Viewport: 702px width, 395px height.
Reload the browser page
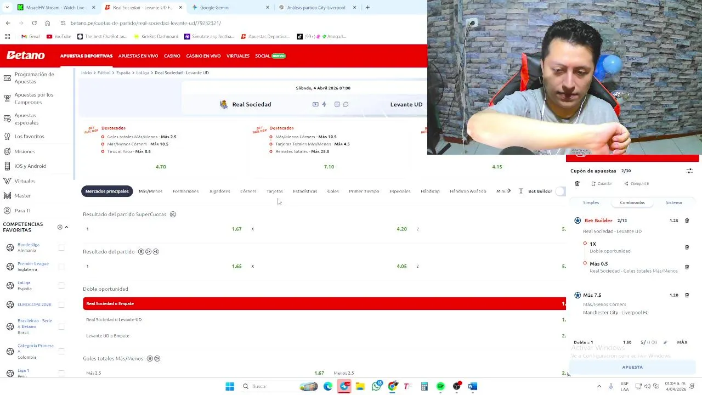(x=34, y=23)
